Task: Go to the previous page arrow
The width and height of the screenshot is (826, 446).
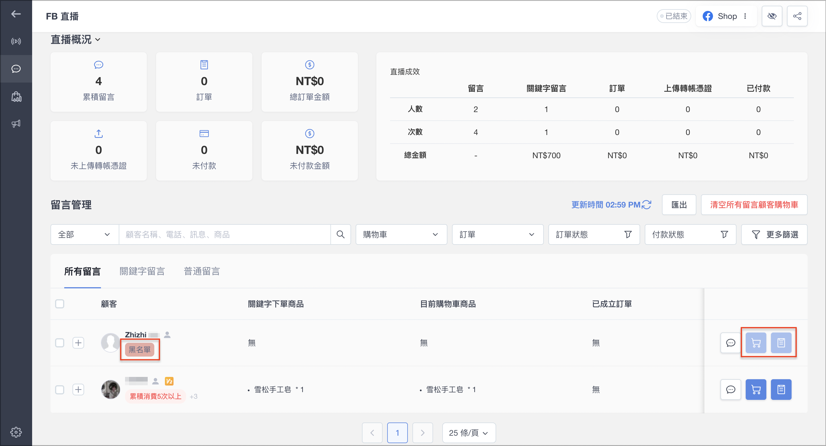Action: click(372, 433)
